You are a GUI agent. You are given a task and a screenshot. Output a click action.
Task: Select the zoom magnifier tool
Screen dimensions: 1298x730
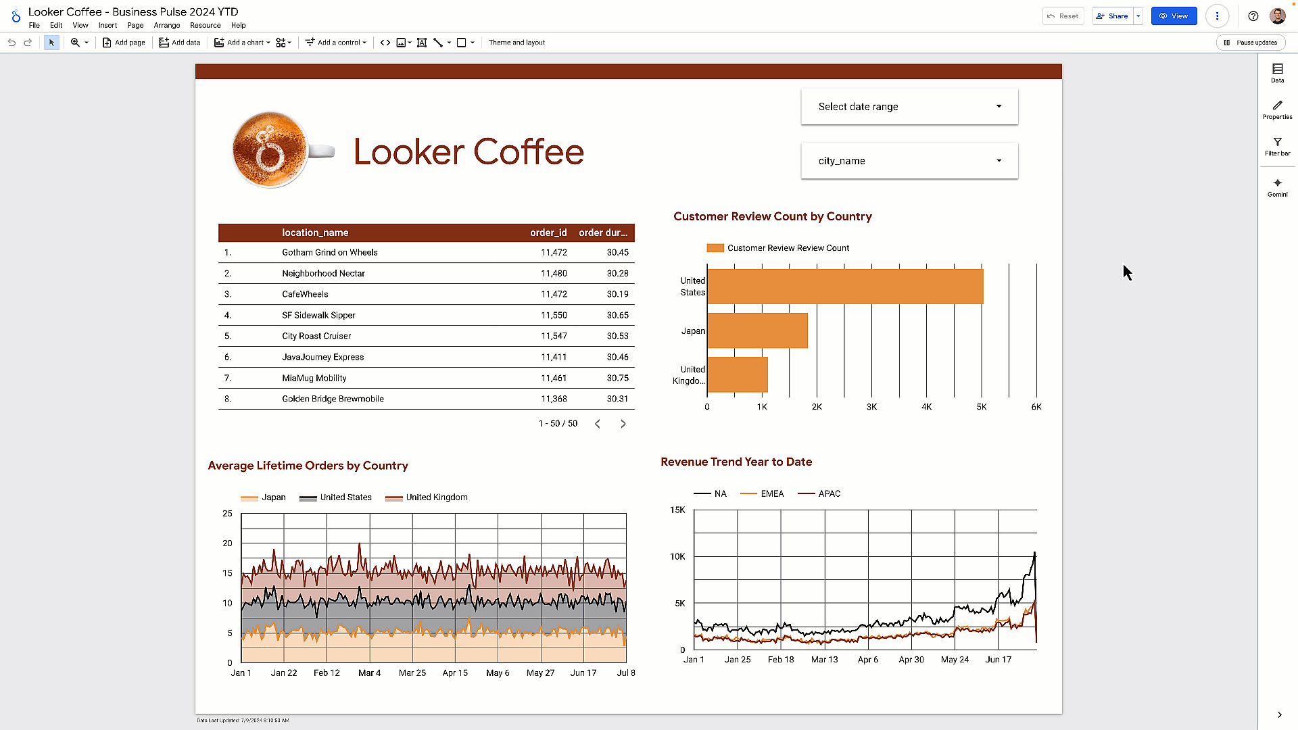click(75, 42)
